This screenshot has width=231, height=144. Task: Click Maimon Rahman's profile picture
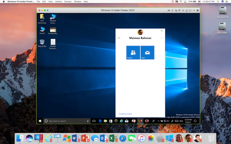pyautogui.click(x=140, y=32)
